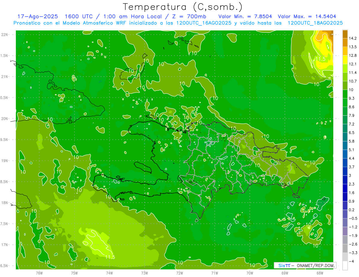Click the colorbar value '0.9'
Viewport: 359px width, 277px height.
[352, 201]
